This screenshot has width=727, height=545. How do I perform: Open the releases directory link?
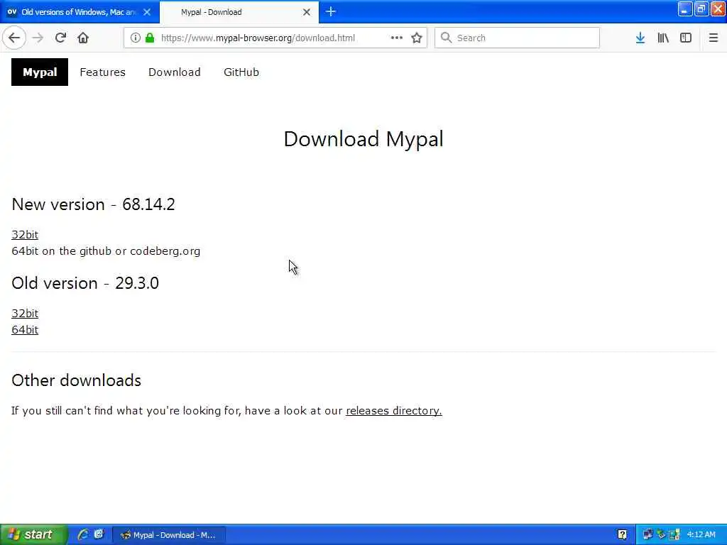click(393, 411)
